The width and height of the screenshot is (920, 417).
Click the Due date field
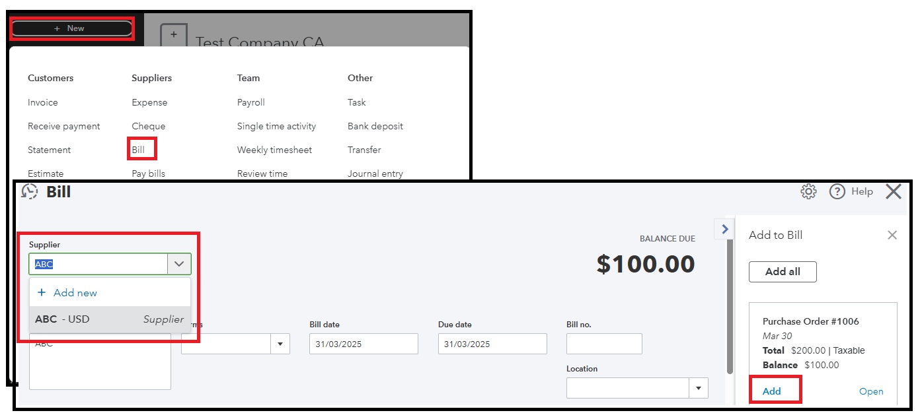point(492,344)
